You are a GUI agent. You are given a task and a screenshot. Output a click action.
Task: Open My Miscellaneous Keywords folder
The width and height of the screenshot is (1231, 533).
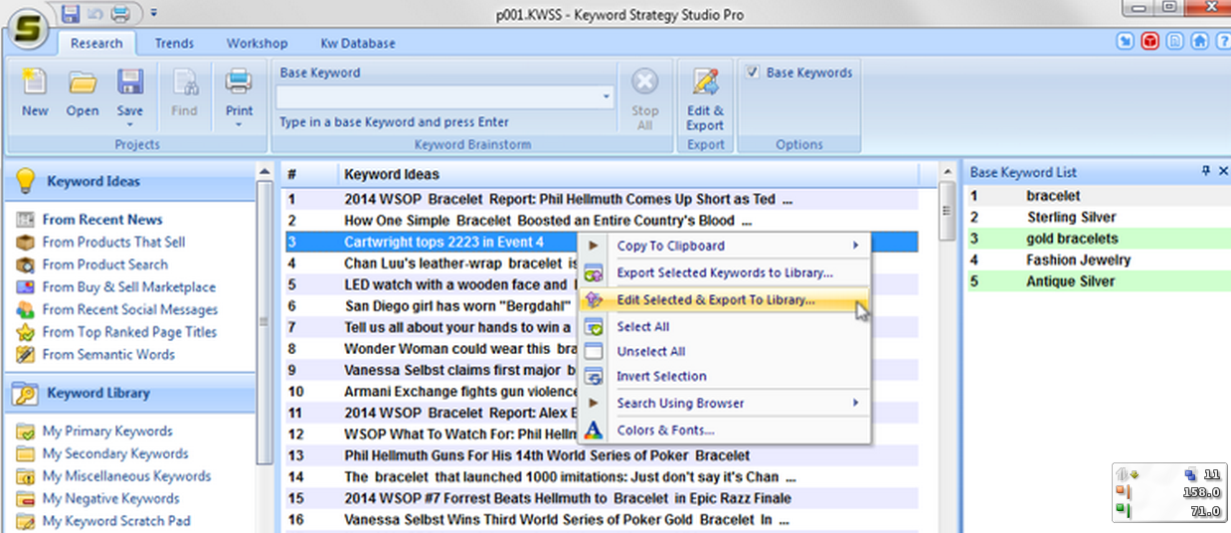click(126, 476)
